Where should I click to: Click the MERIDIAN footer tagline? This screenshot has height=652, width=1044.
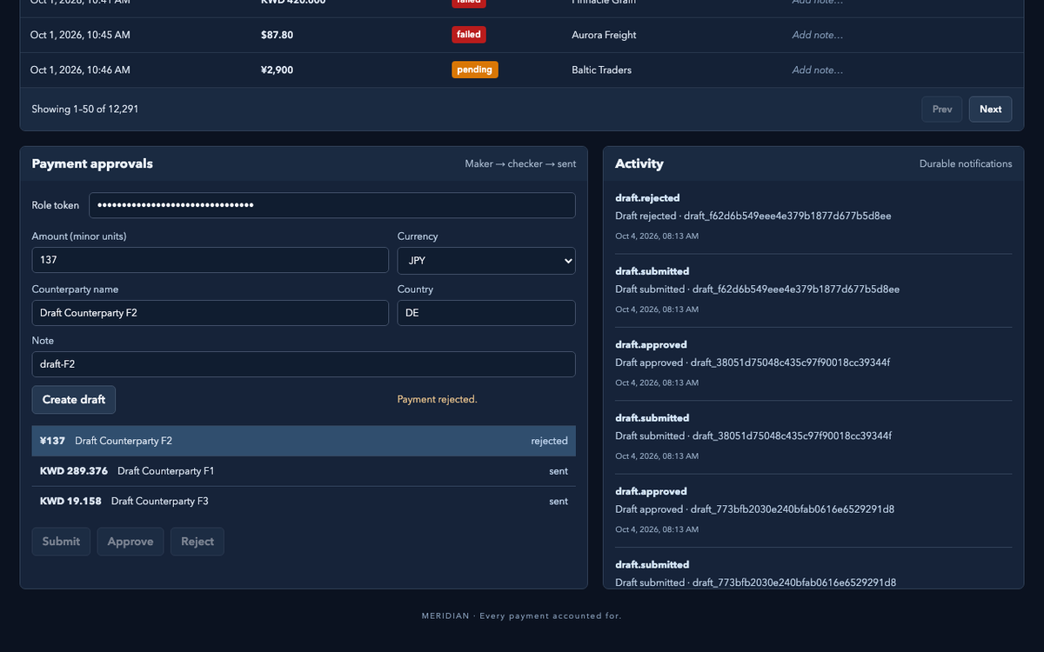tap(522, 616)
